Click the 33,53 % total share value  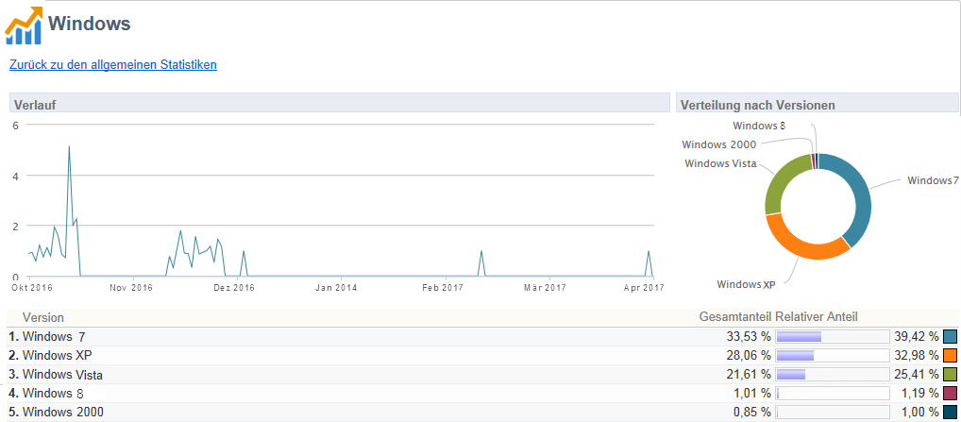click(749, 336)
